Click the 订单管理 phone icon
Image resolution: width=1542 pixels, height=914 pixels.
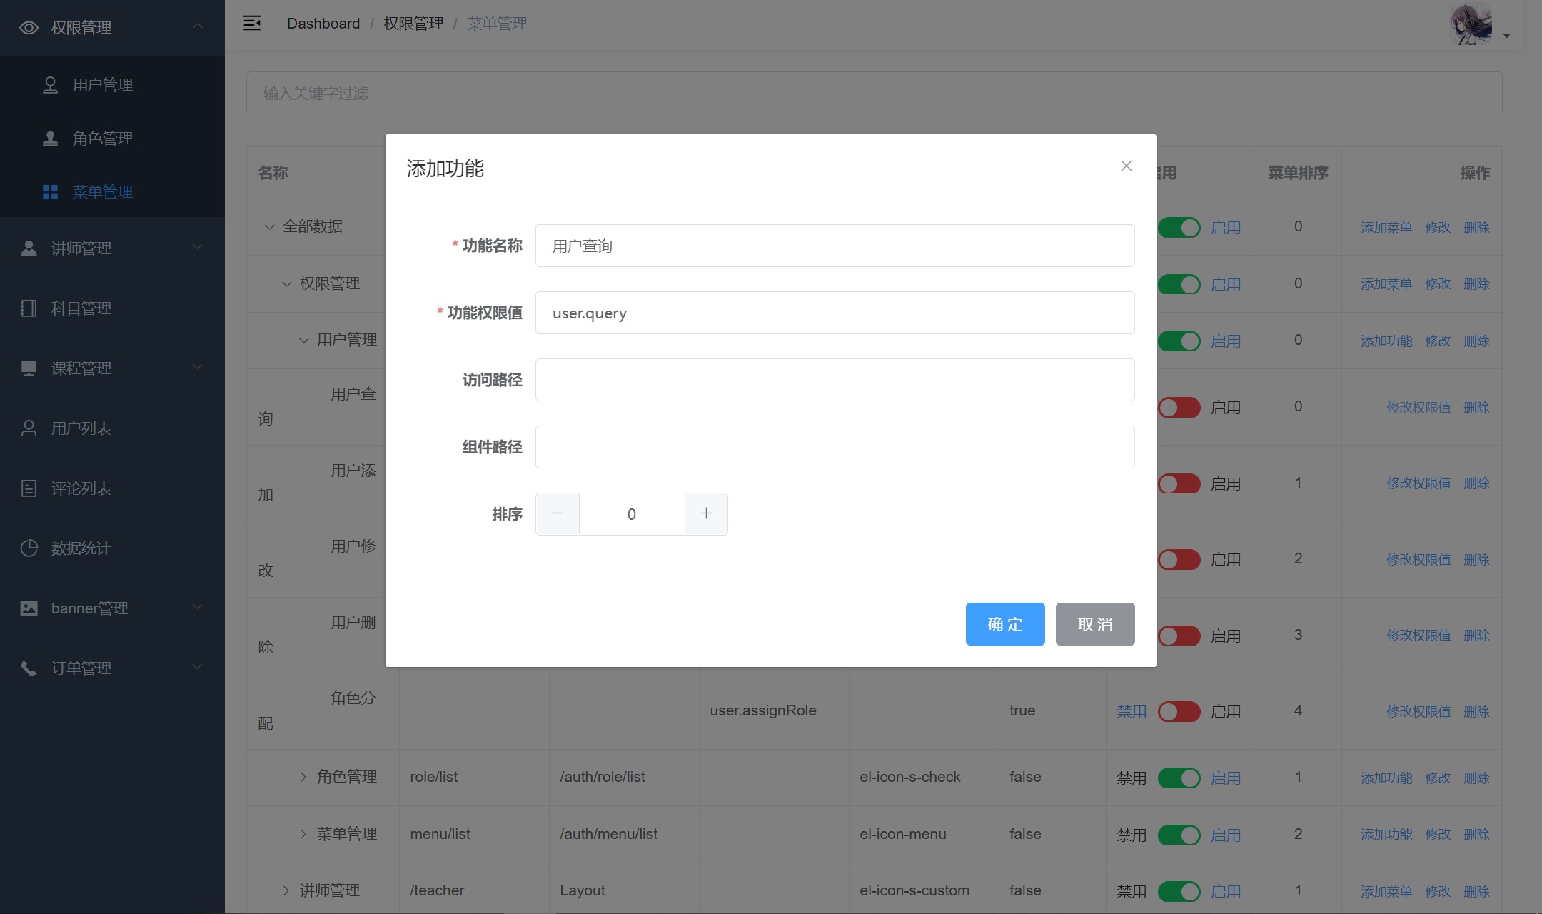click(29, 668)
